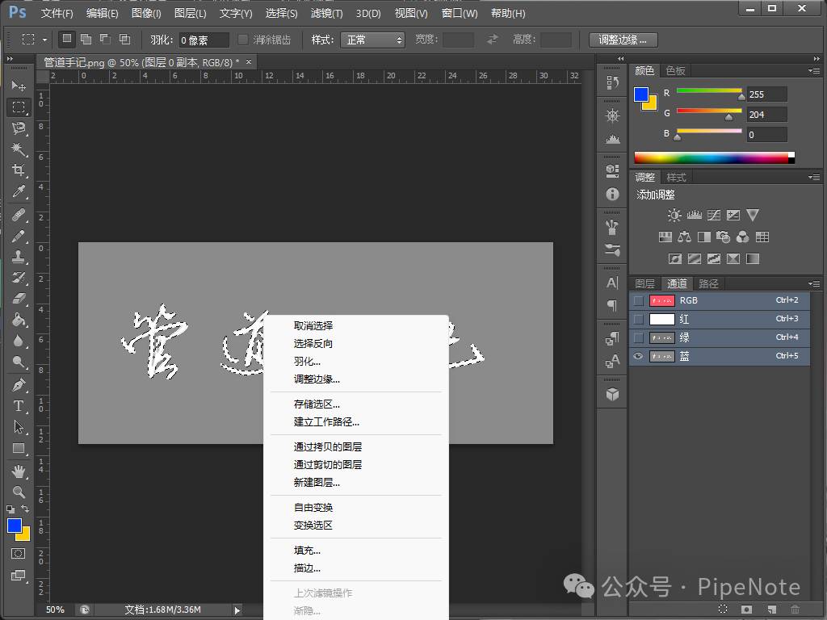Click Curves adjustment icon

point(714,215)
